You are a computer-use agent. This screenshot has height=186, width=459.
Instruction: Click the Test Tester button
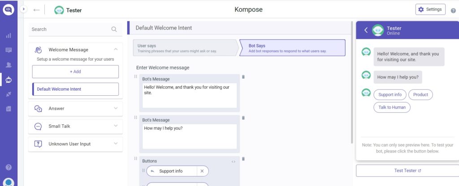[407, 170]
